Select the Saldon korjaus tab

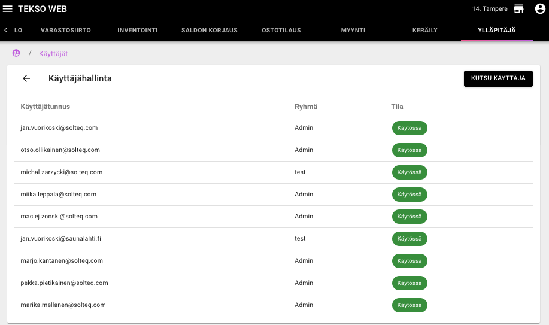tap(210, 30)
